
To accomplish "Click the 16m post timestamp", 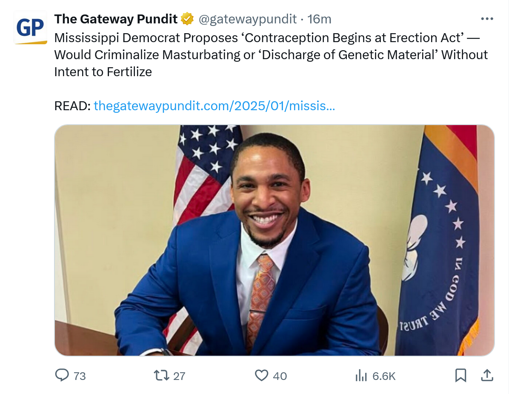I will pos(319,19).
